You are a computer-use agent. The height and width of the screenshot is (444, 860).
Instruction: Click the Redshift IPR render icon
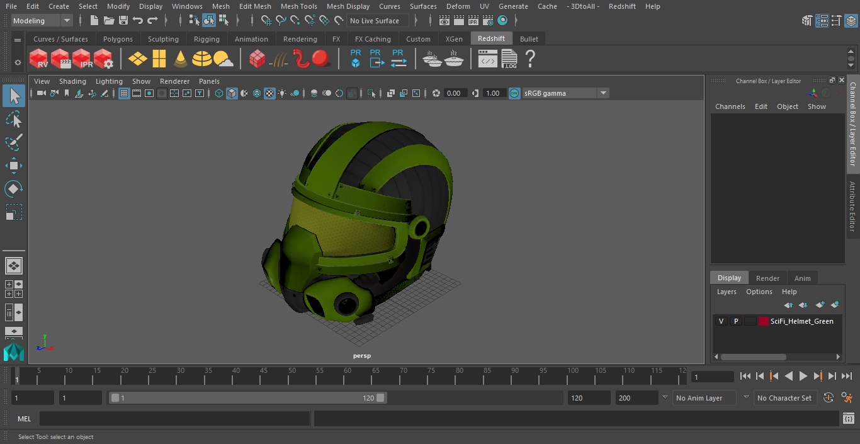click(x=82, y=59)
